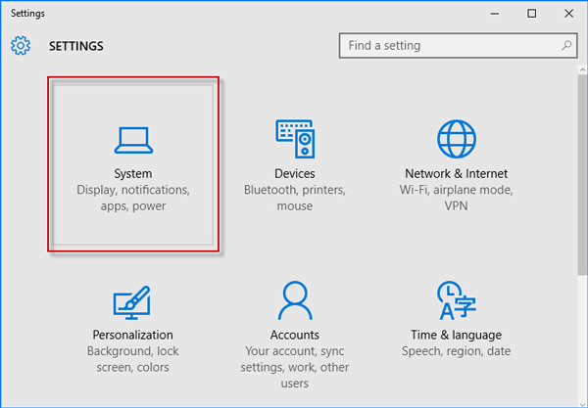This screenshot has width=588, height=408.
Task: Select the Personalization paintbrush icon
Action: (133, 301)
